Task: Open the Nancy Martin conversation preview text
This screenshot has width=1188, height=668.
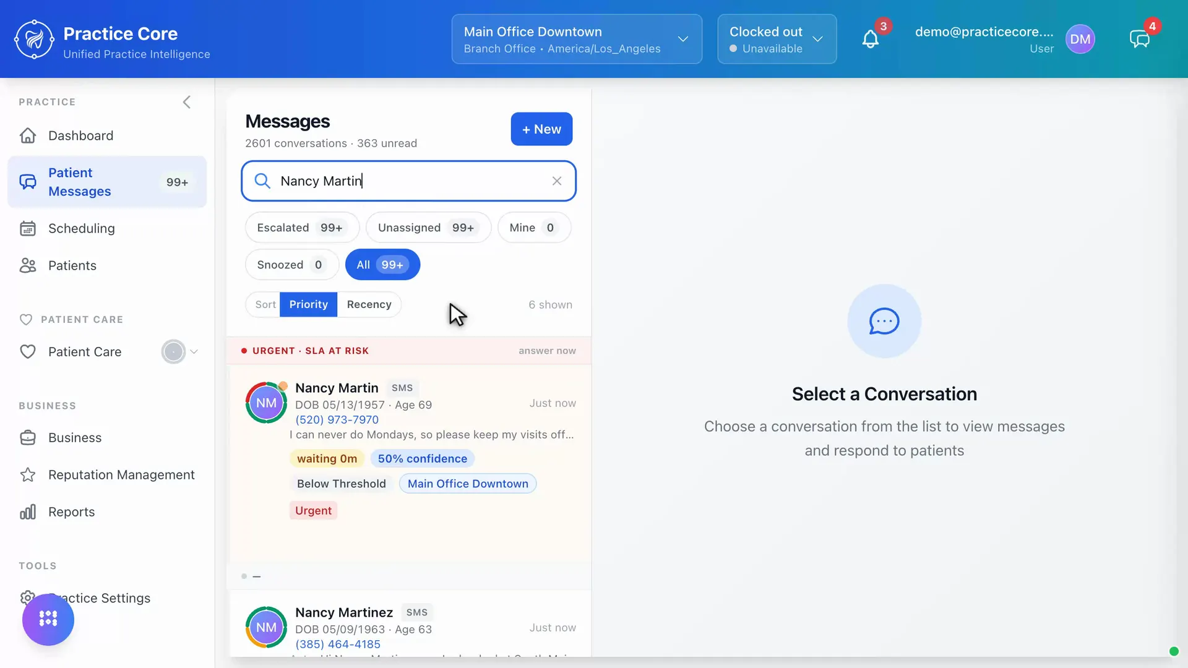Action: (431, 435)
